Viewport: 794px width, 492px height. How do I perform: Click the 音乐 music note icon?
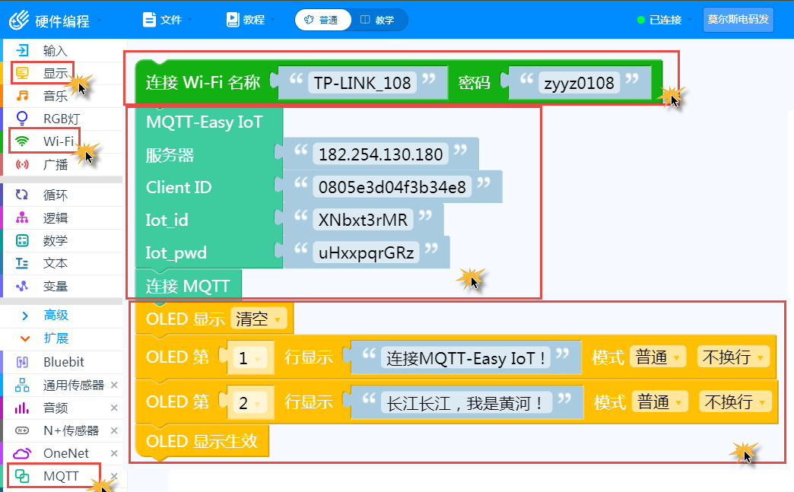(x=23, y=96)
